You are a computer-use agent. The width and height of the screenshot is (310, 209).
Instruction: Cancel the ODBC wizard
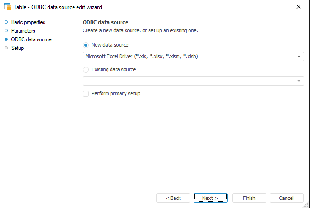[286, 198]
